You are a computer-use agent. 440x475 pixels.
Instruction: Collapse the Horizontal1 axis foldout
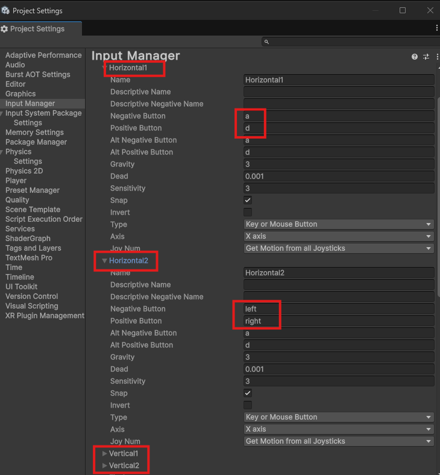click(x=105, y=68)
